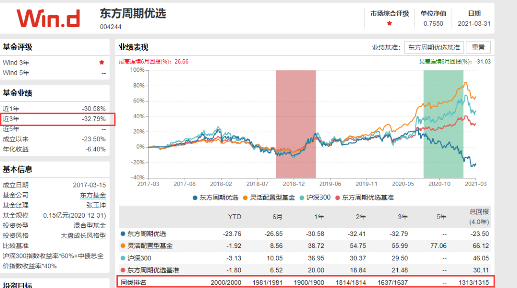Screen dimensions: 517x288
Task: Click the Wind 3年 rating star
Action: (x=101, y=62)
